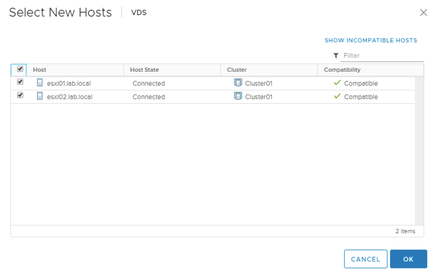Uncheck the esxi01.lab.local checkbox

[20, 82]
